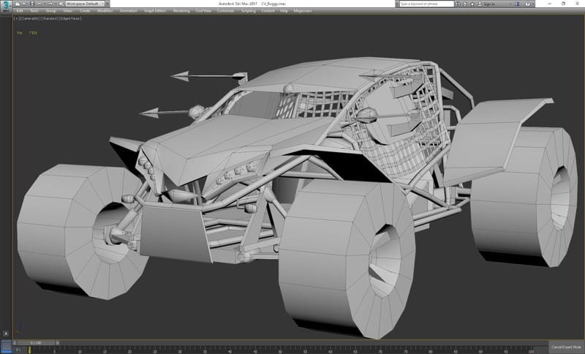
Task: Click the Help question mark icon
Action: coord(527,4)
